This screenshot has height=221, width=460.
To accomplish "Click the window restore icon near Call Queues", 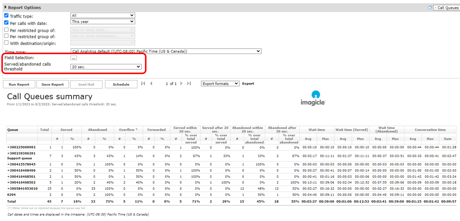I will click(430, 7).
